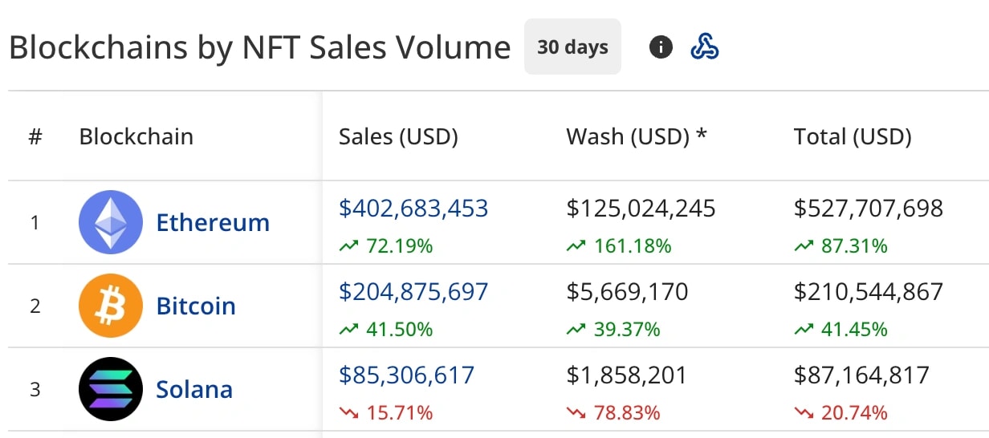The image size is (989, 438).
Task: Click the Solana logo icon
Action: (111, 389)
